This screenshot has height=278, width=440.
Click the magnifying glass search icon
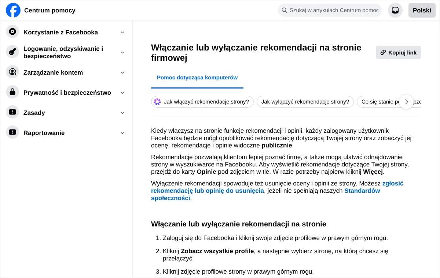285,10
